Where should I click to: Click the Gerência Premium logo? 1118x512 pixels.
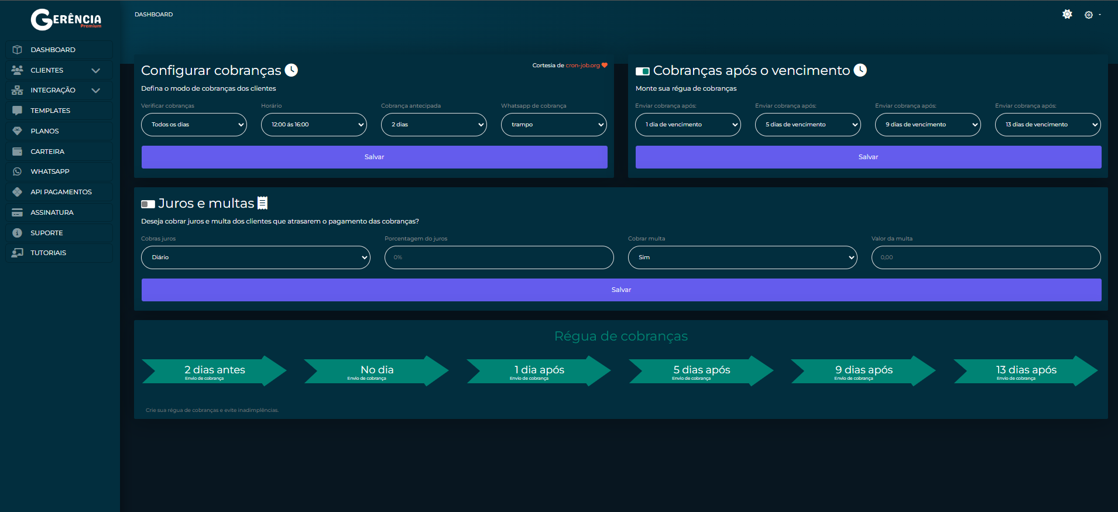66,19
